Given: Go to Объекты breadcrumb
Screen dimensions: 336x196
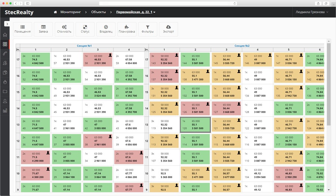Looking at the screenshot, I should coord(98,12).
